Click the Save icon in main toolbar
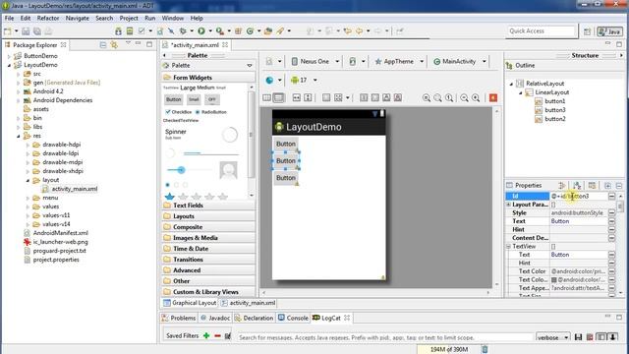The image size is (629, 354). 26,31
